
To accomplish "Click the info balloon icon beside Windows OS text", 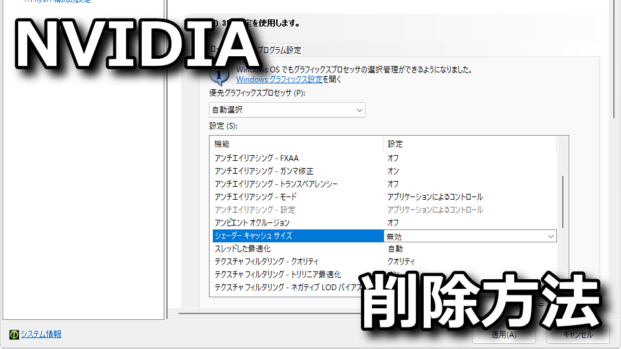I will tap(219, 76).
